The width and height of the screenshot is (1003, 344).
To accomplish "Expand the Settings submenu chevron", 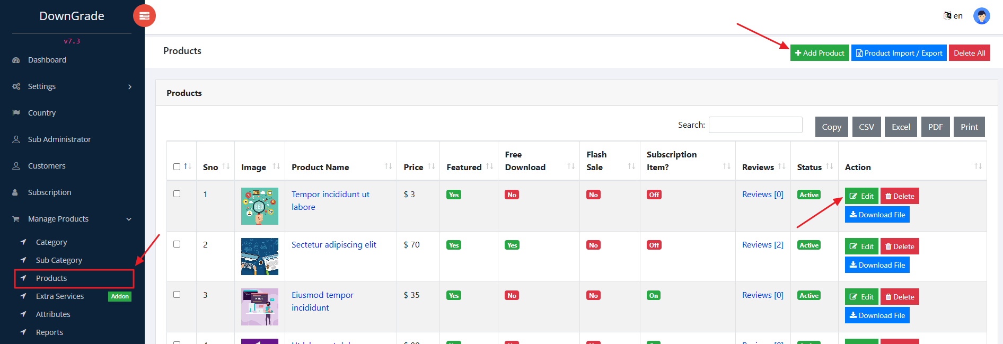I will click(x=130, y=87).
